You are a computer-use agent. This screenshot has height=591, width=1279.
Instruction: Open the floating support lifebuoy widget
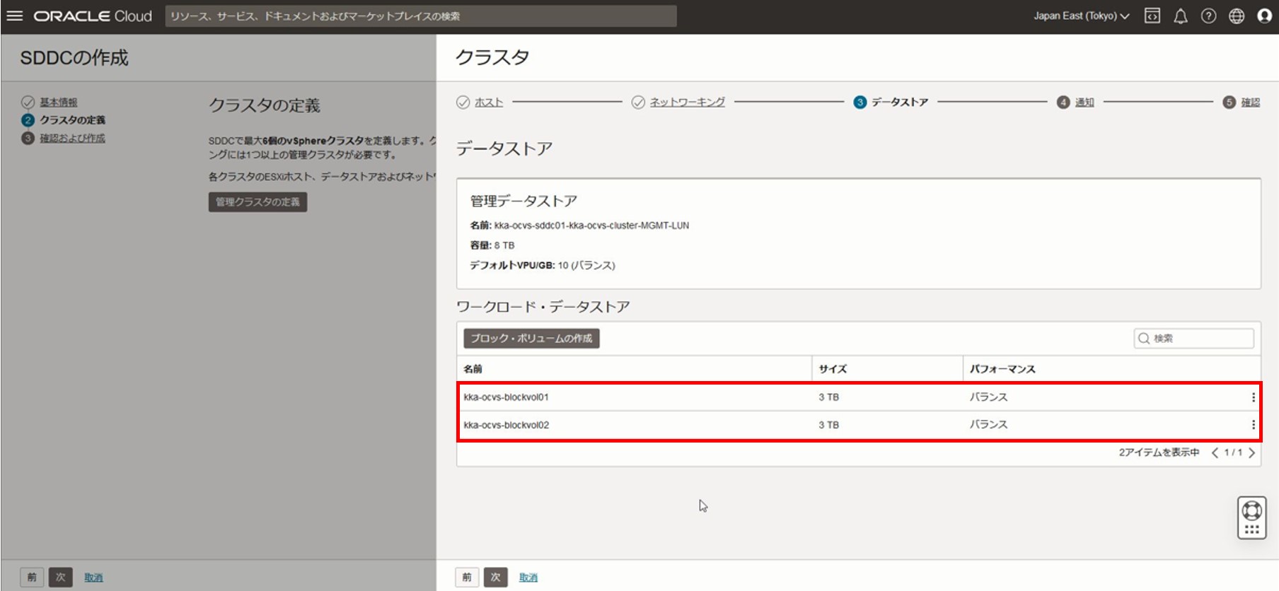click(1251, 517)
